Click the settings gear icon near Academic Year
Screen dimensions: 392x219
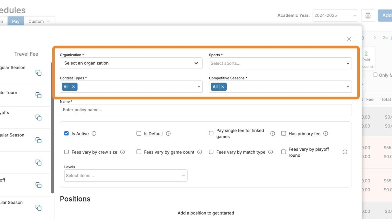coord(368,16)
